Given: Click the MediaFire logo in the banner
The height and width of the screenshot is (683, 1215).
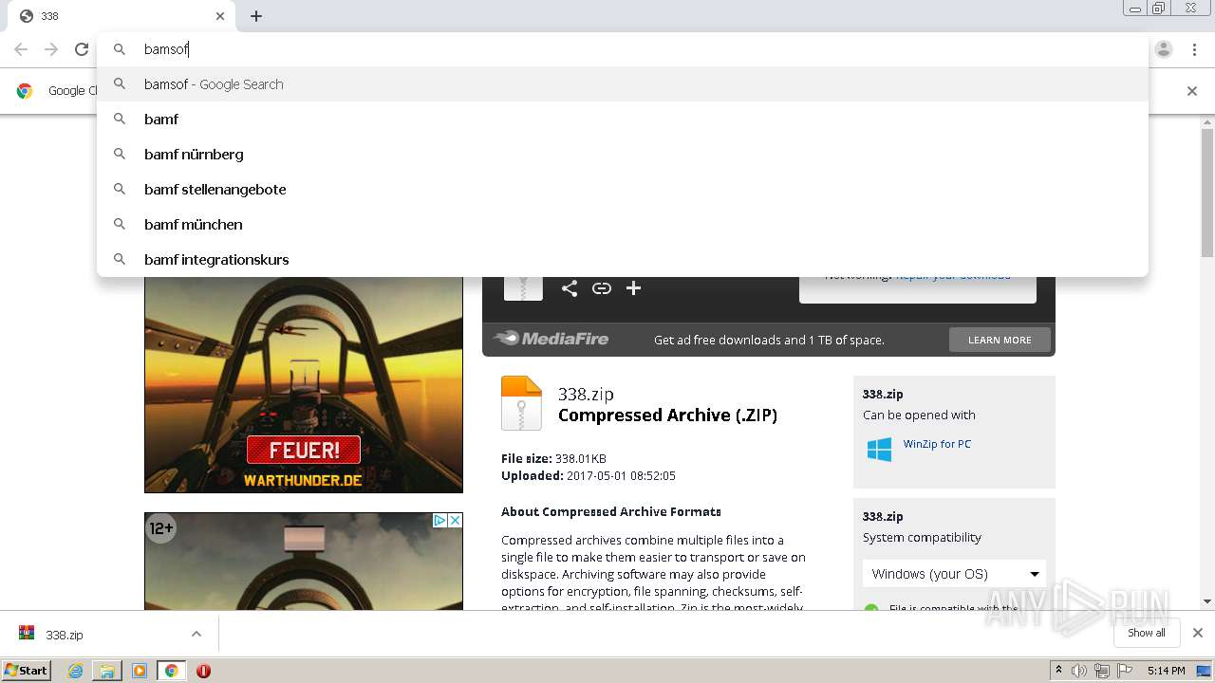Looking at the screenshot, I should click(x=551, y=339).
